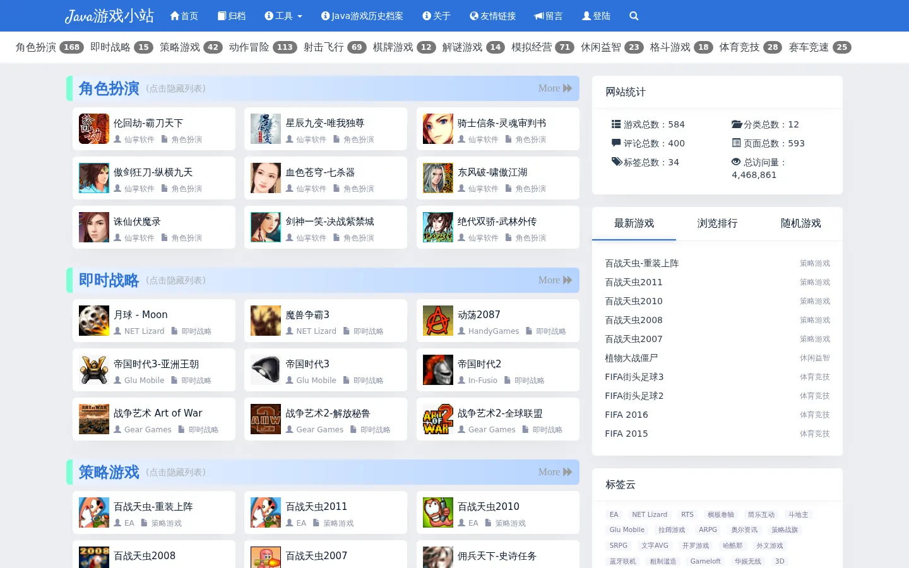Open FIFA 2016 in latest games list
The height and width of the screenshot is (568, 909).
tap(626, 415)
